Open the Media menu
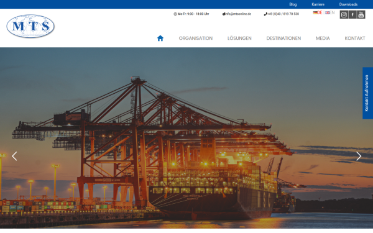Image resolution: width=373 pixels, height=233 pixels. [x=323, y=39]
